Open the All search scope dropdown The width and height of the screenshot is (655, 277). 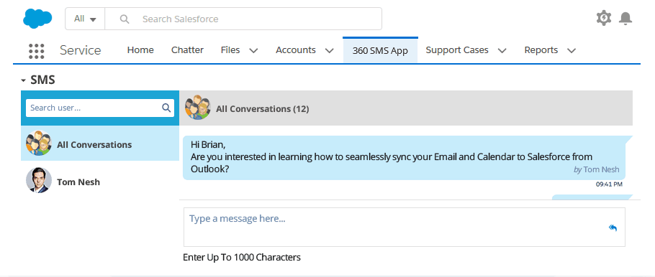[85, 19]
